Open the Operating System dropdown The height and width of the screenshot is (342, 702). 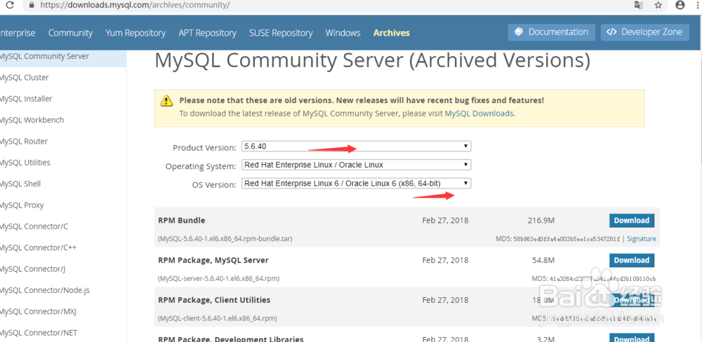(357, 165)
